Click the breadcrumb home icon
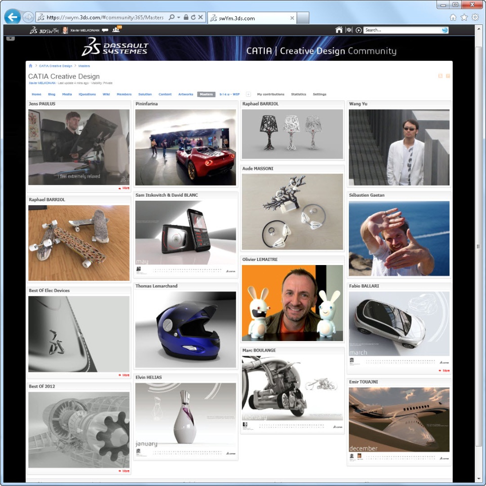Screen dimensions: 486x486 [x=30, y=66]
